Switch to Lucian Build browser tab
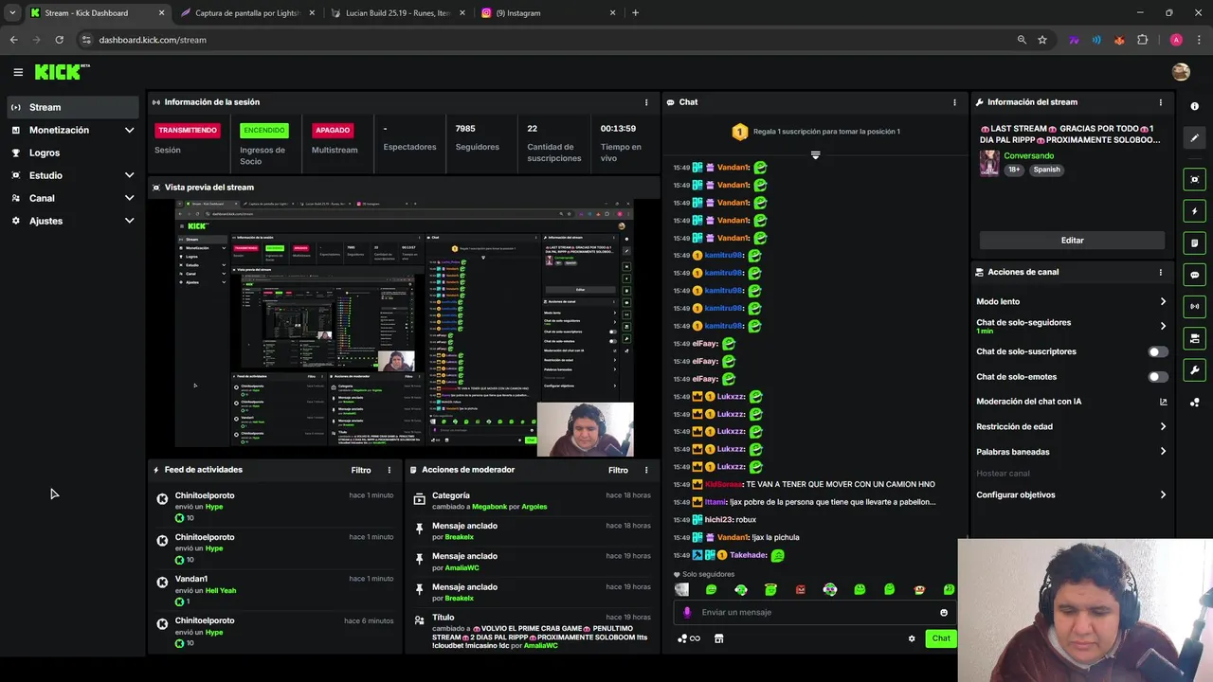The width and height of the screenshot is (1213, 682). point(398,13)
